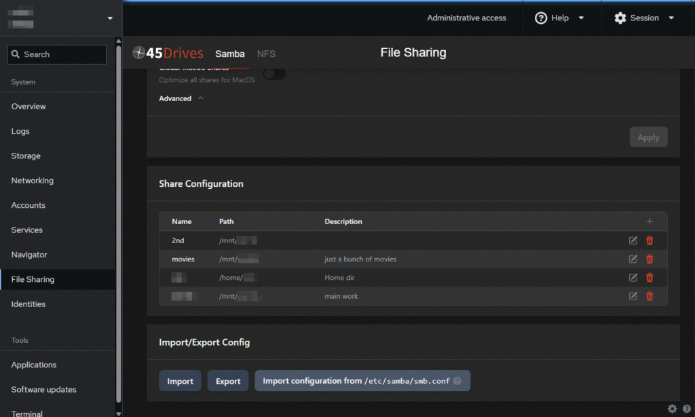The height and width of the screenshot is (417, 695).
Task: Click the question mark icon at bottom right
Action: pos(686,409)
